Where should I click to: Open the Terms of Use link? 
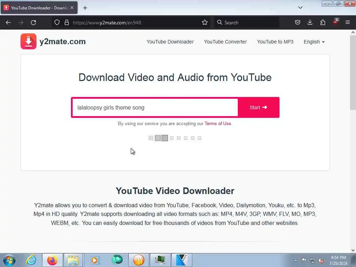point(218,123)
